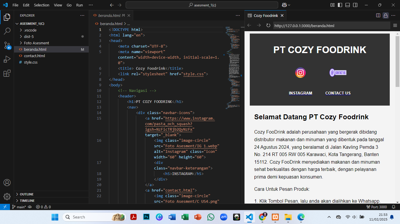Click the INSTAGRAM link in the preview
This screenshot has height=224, width=400.
[300, 93]
